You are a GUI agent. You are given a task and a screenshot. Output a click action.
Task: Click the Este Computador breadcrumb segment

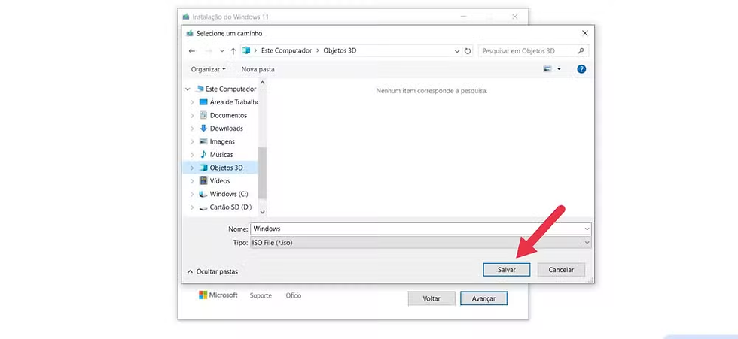(287, 50)
